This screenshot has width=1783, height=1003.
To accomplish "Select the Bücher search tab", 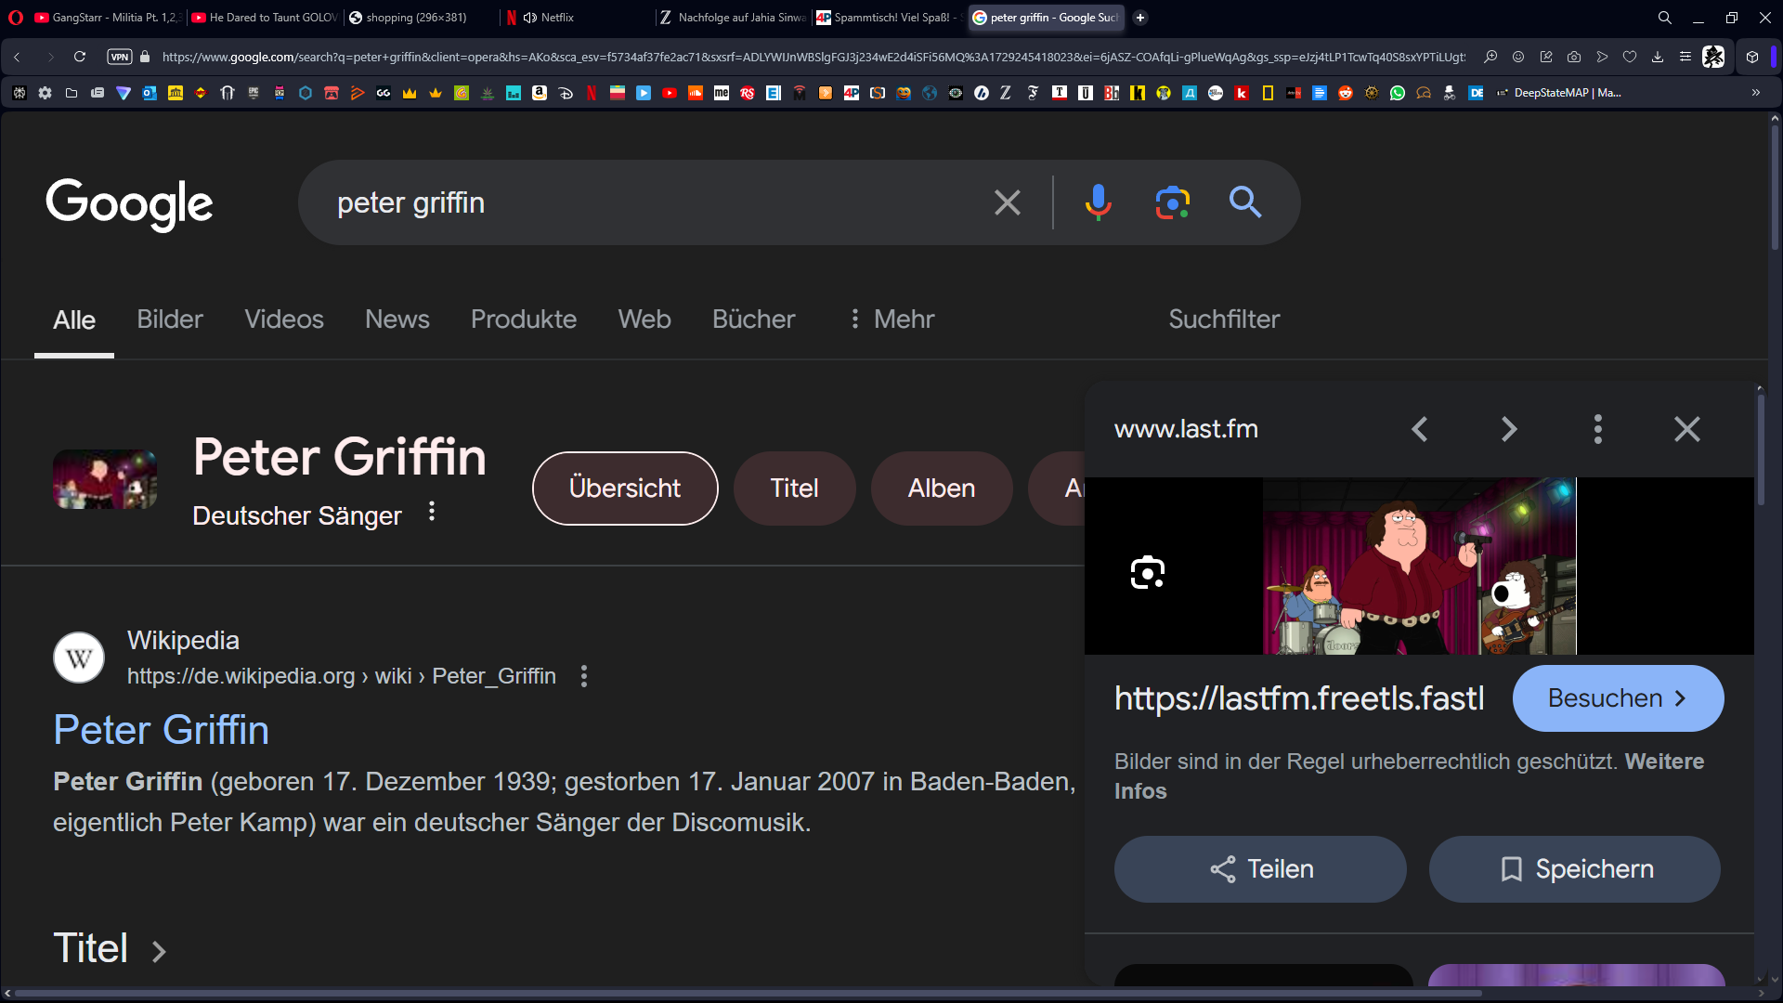I will tap(754, 319).
